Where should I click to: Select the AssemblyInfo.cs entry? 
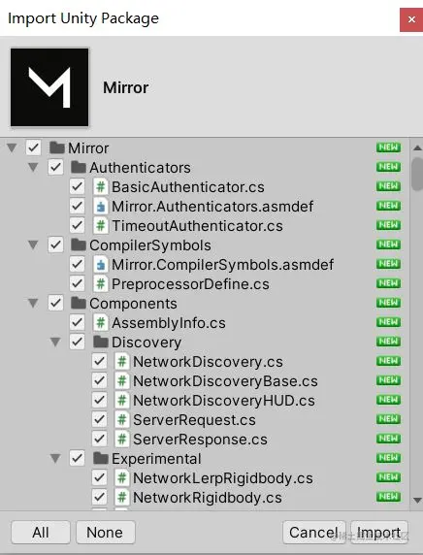pos(169,323)
